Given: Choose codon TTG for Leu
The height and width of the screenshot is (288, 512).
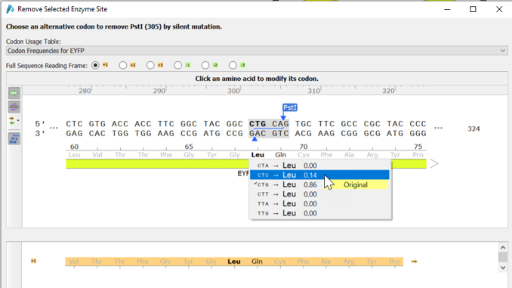Looking at the screenshot, I should (x=319, y=213).
